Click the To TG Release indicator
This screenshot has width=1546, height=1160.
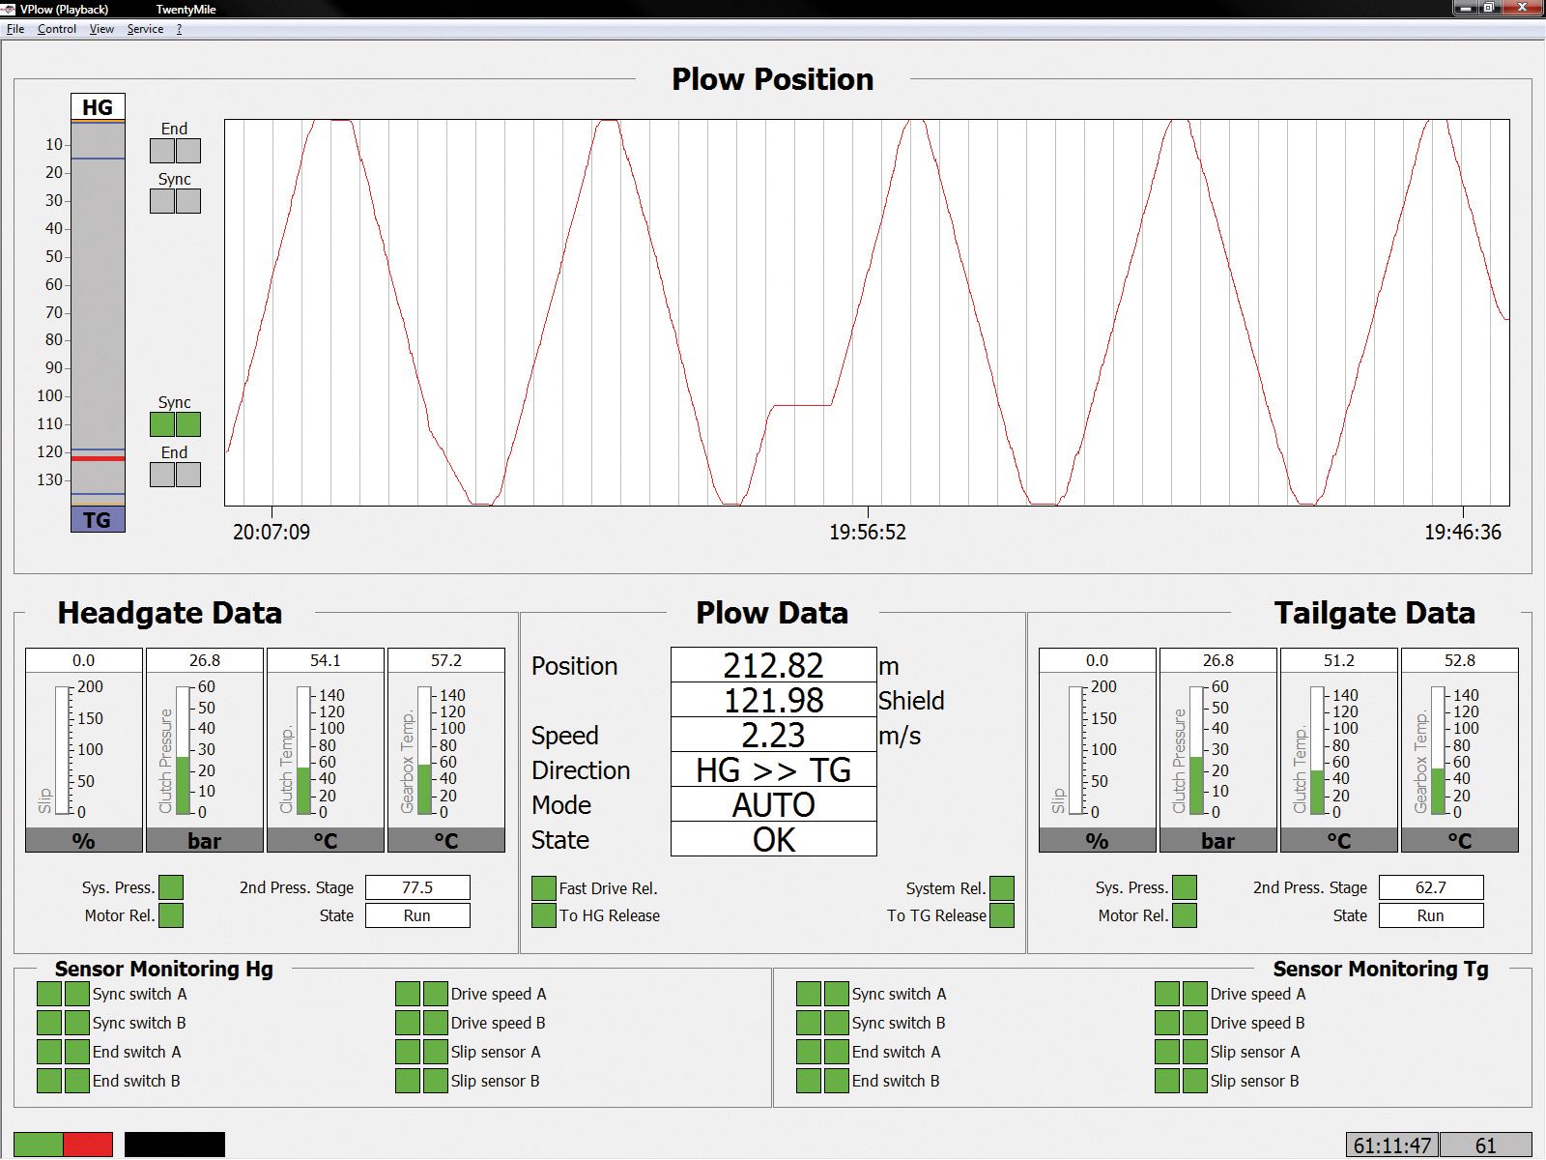[x=1002, y=915]
